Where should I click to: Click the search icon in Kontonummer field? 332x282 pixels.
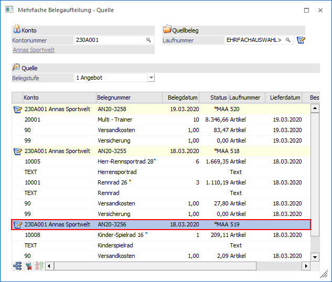pyautogui.click(x=148, y=40)
